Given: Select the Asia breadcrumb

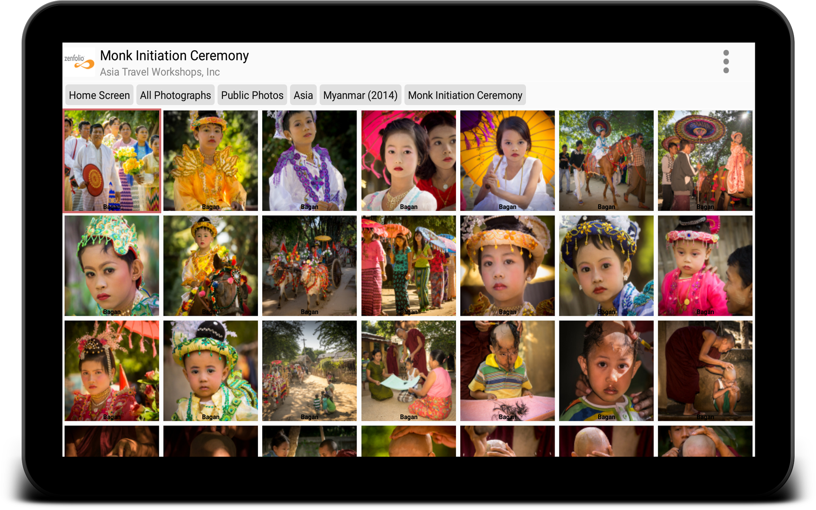Looking at the screenshot, I should click(303, 95).
